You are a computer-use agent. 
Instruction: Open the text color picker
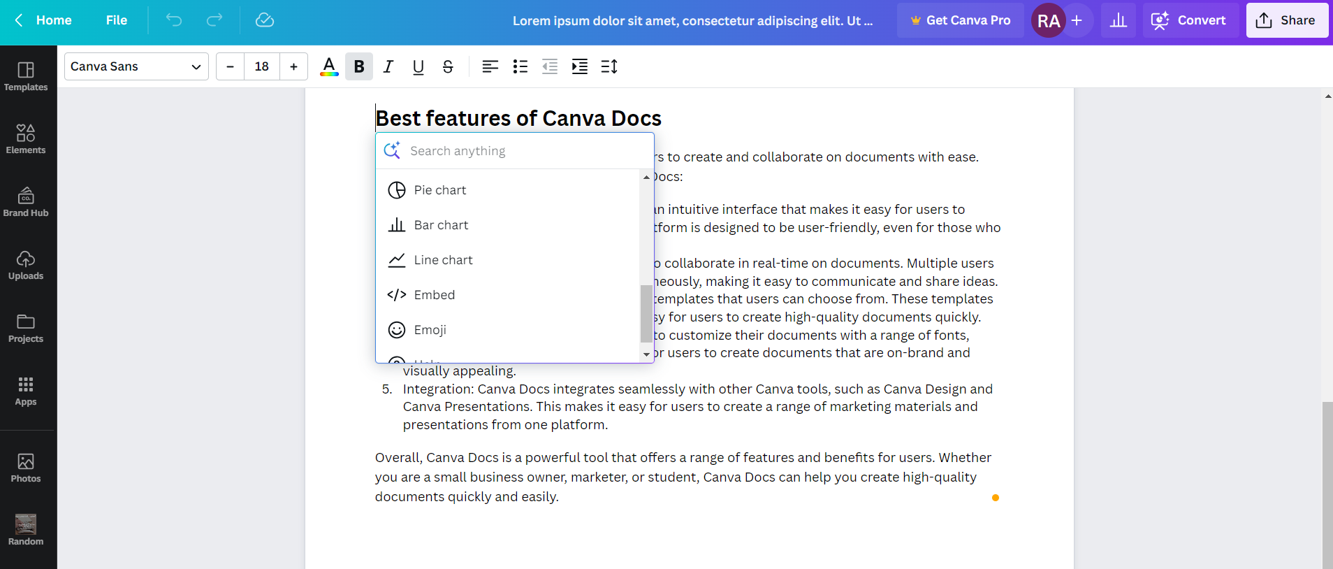click(329, 66)
